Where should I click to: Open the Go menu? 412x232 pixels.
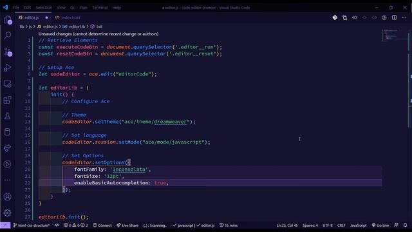click(x=73, y=8)
